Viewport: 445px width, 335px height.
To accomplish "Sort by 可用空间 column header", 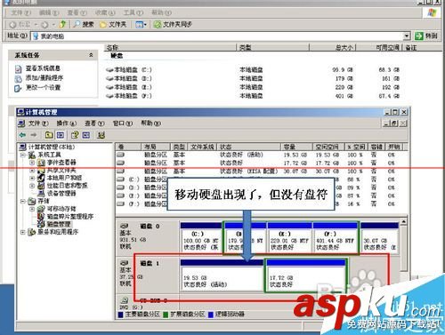I will pos(379,47).
